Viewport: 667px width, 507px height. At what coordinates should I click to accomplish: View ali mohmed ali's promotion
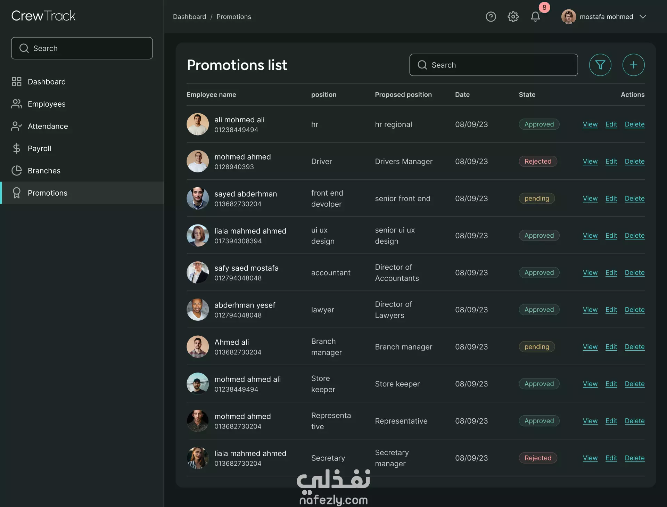(x=590, y=124)
